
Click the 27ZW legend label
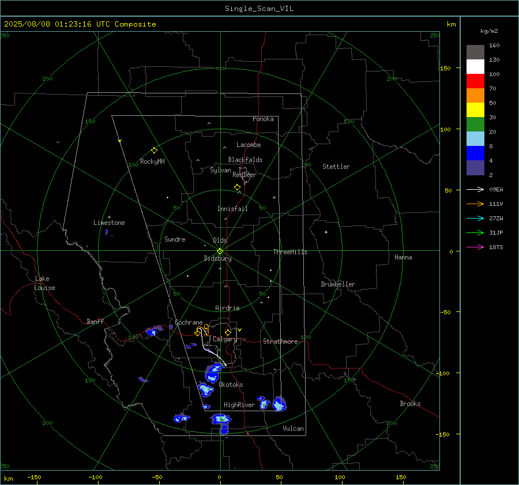click(496, 219)
